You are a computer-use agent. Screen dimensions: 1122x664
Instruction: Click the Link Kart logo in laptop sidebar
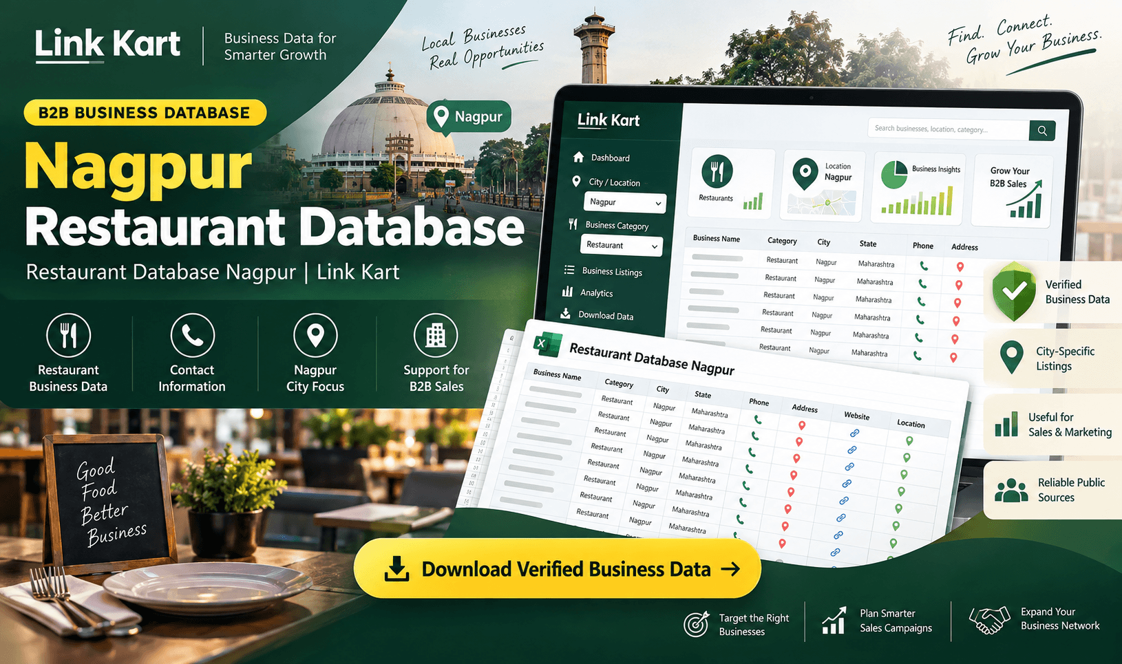pyautogui.click(x=608, y=120)
